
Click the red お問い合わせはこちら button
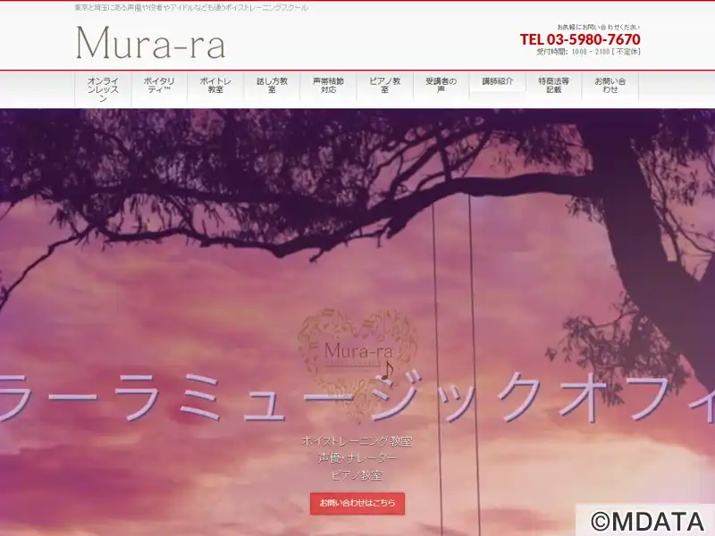357,503
